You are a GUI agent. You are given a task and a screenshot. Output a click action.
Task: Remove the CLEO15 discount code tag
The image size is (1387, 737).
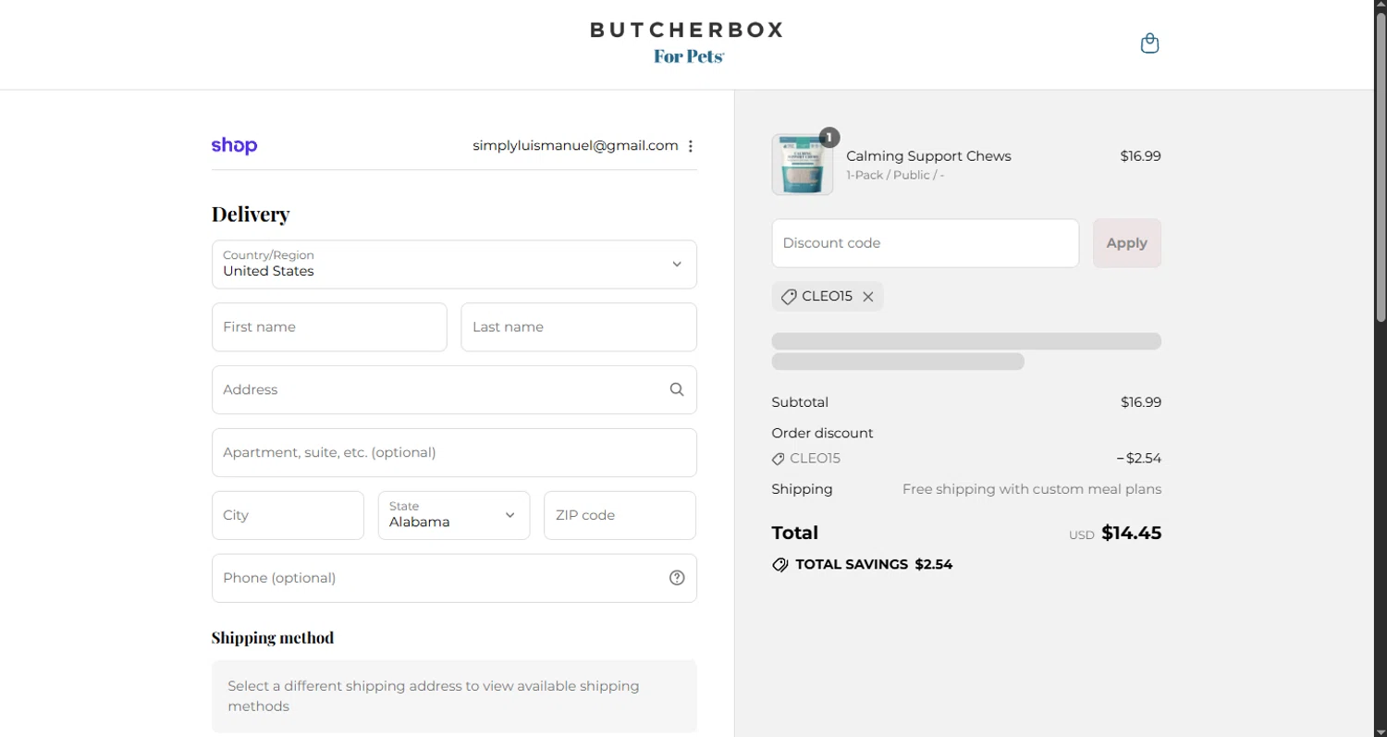868,297
